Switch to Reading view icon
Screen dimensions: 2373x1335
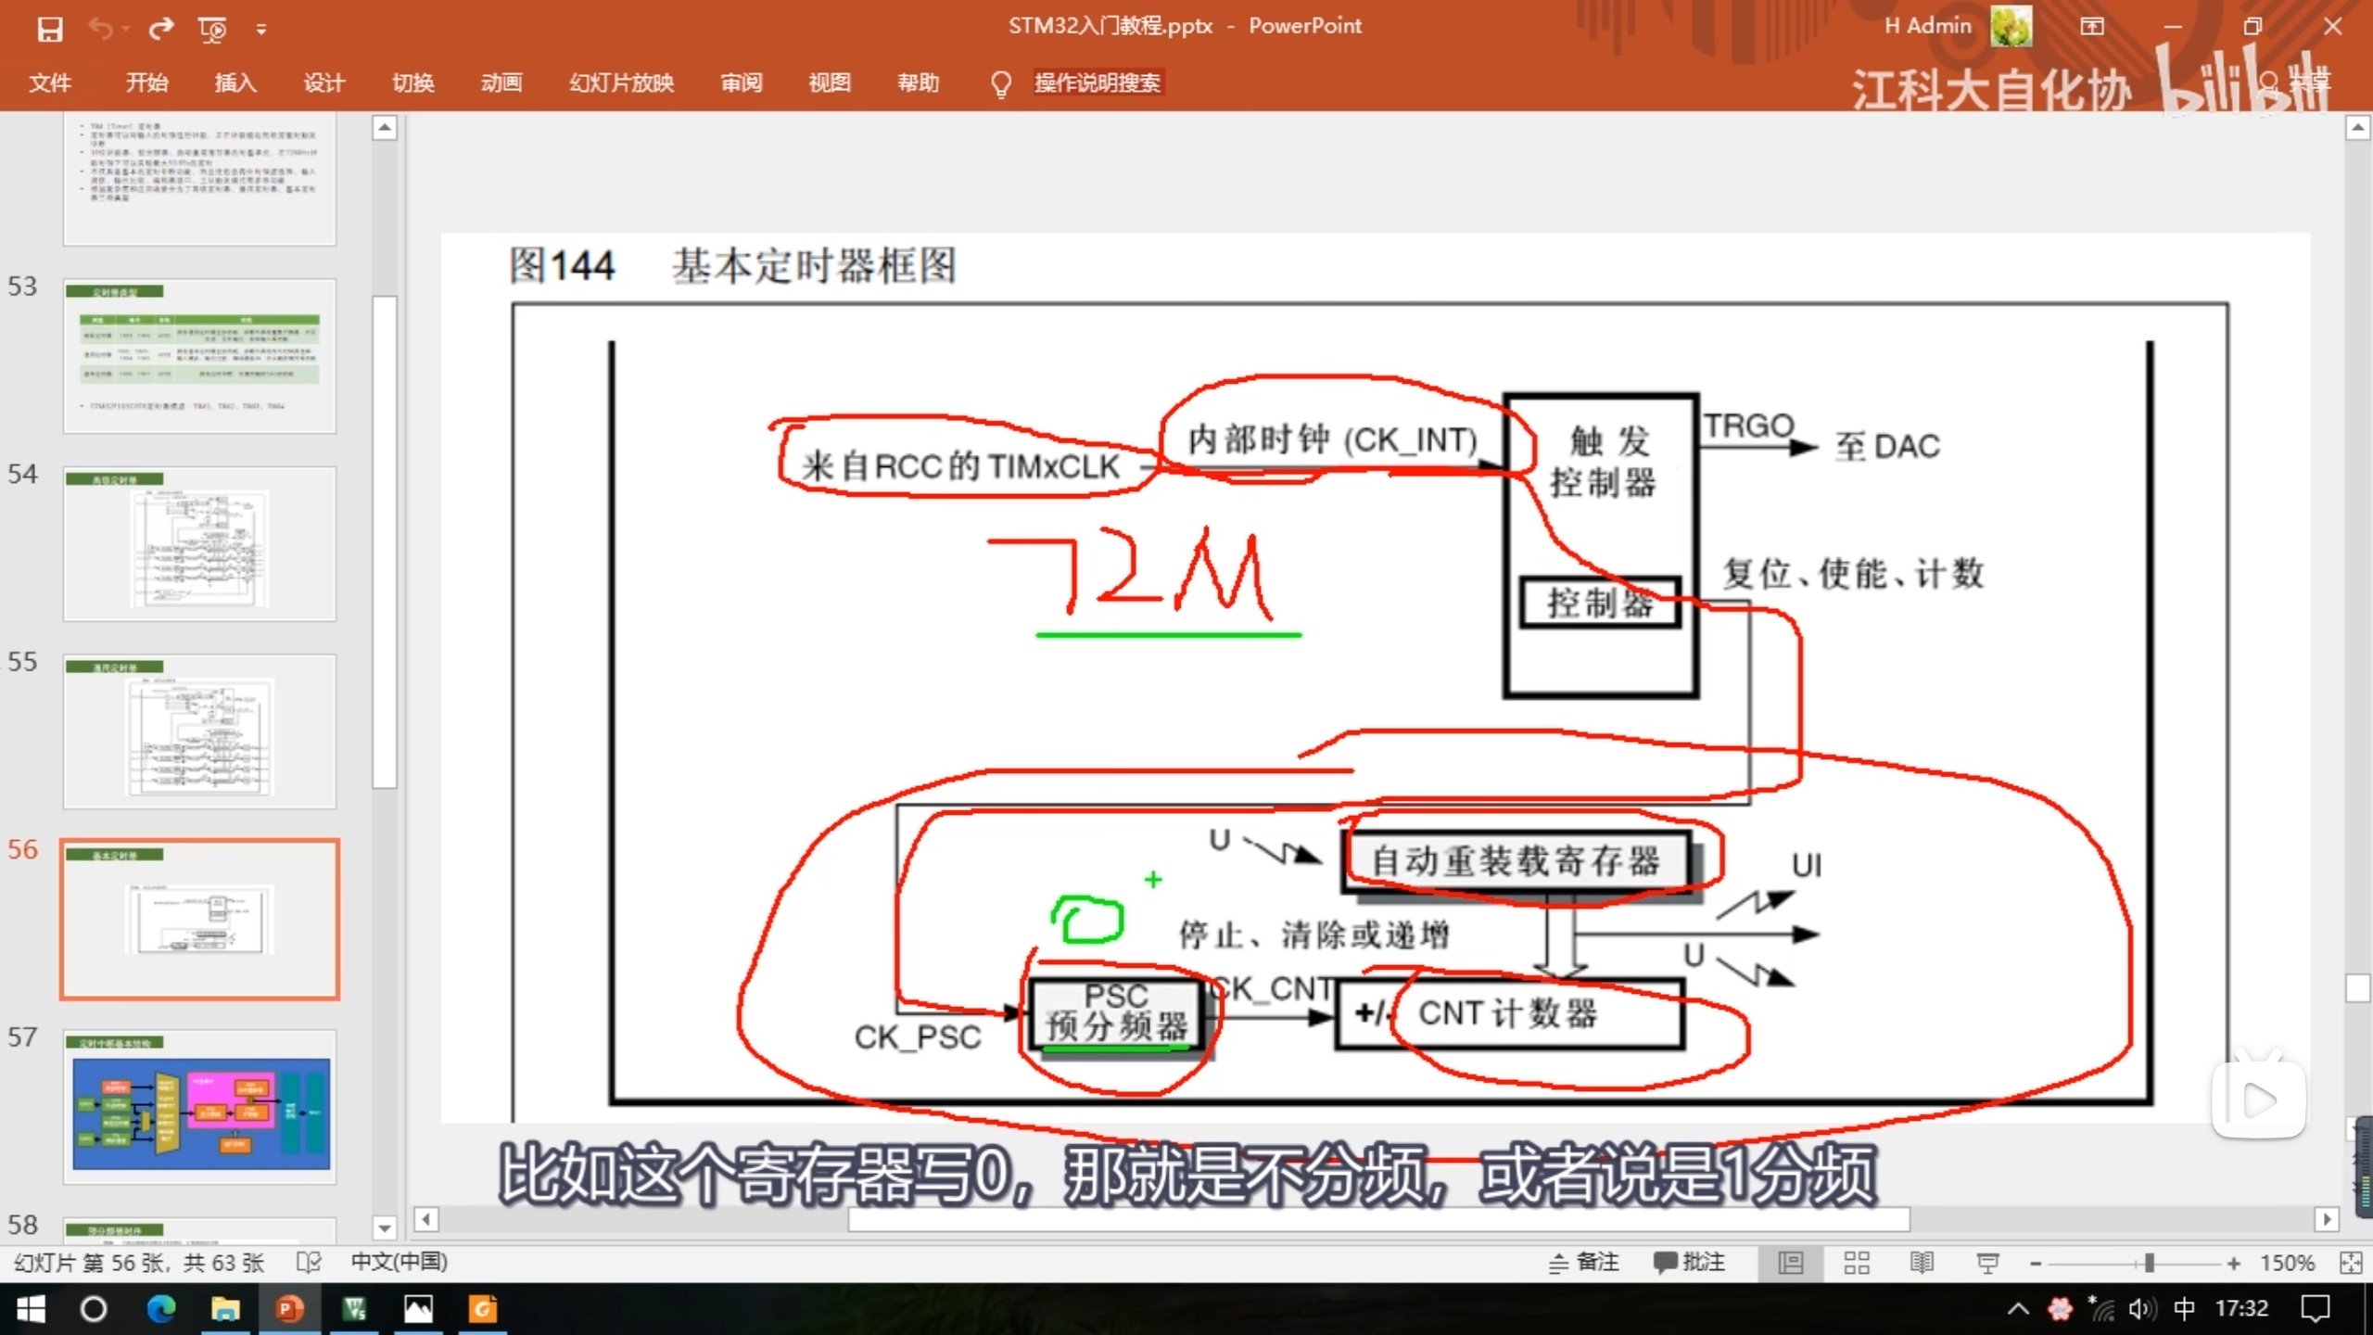1922,1263
